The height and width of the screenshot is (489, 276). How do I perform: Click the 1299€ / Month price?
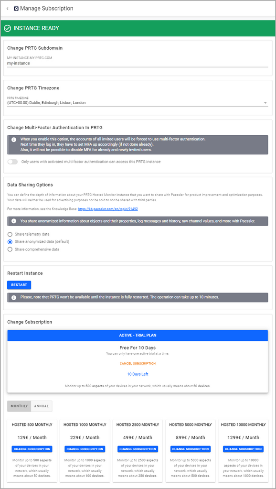click(244, 437)
